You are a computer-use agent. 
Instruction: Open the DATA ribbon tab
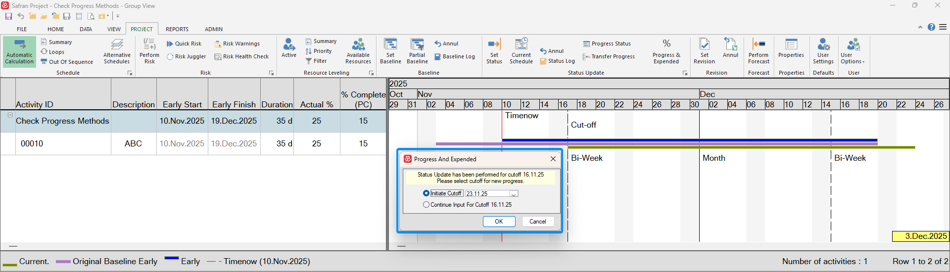(x=86, y=29)
